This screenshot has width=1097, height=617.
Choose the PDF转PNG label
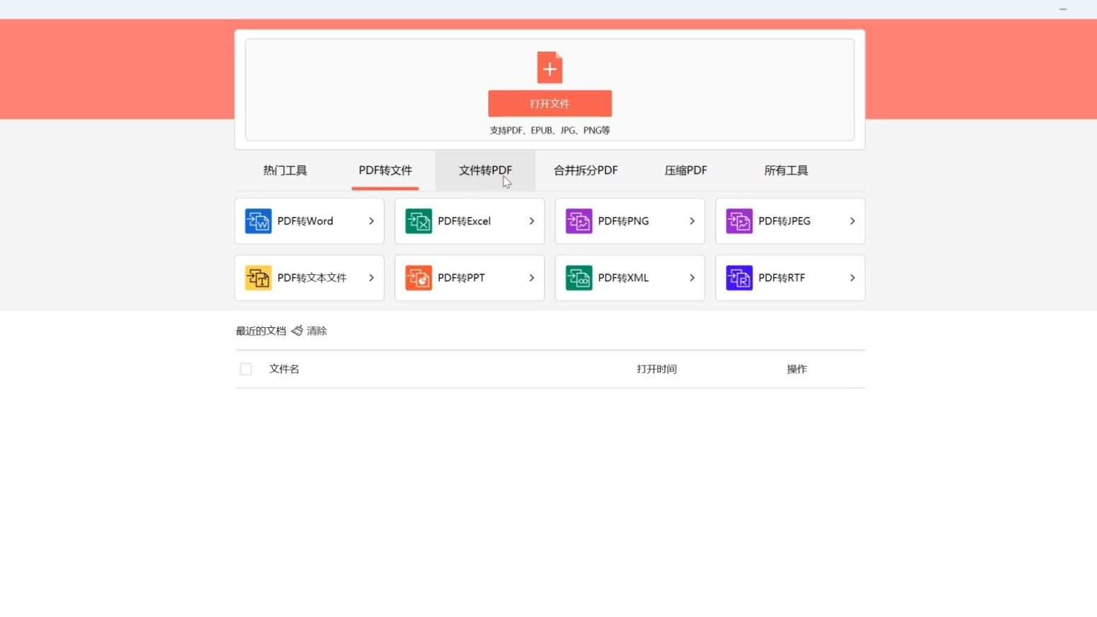point(623,221)
